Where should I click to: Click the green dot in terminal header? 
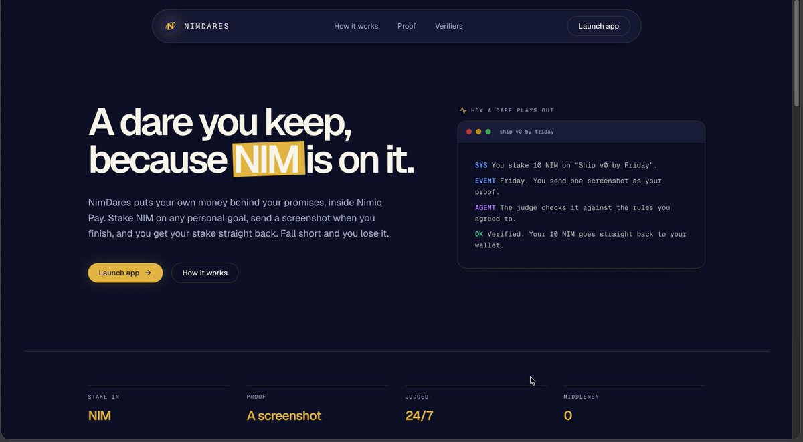488,132
